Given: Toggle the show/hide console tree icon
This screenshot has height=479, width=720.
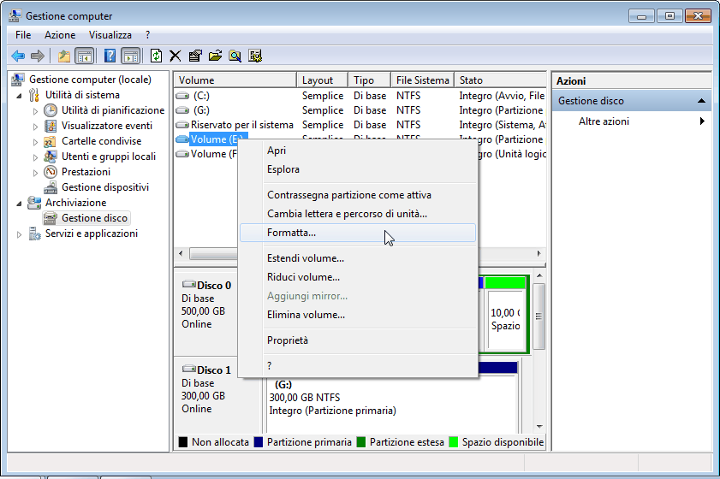Looking at the screenshot, I should [85, 56].
